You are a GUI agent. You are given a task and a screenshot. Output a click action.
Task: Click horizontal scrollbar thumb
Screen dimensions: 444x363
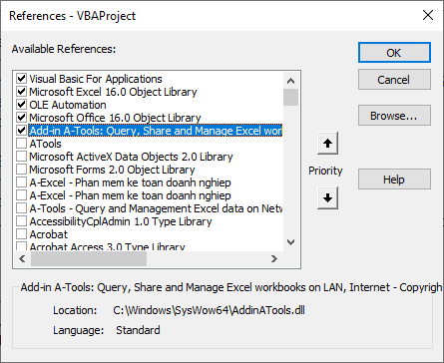[x=89, y=258]
